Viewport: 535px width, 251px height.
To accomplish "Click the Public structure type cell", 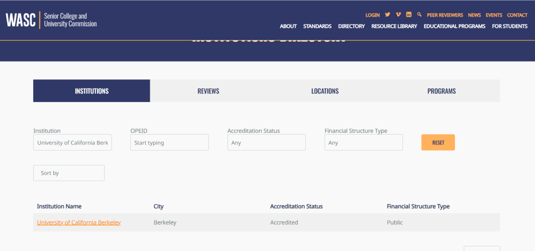I will [395, 222].
